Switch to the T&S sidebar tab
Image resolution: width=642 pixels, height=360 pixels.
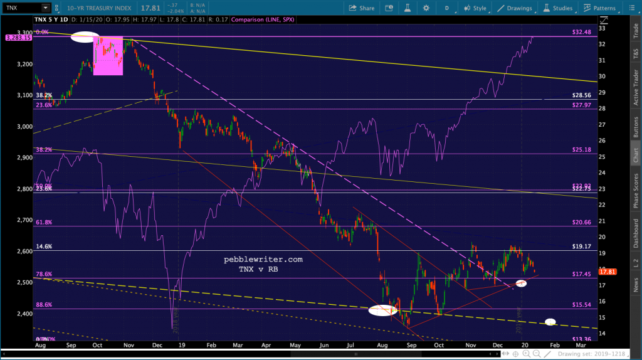[x=636, y=54]
